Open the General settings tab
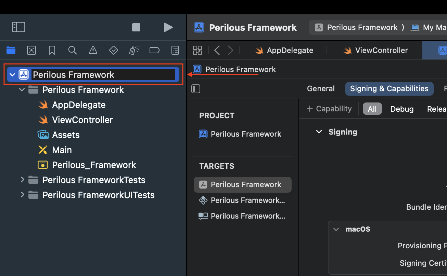This screenshot has height=276, width=447. 321,88
